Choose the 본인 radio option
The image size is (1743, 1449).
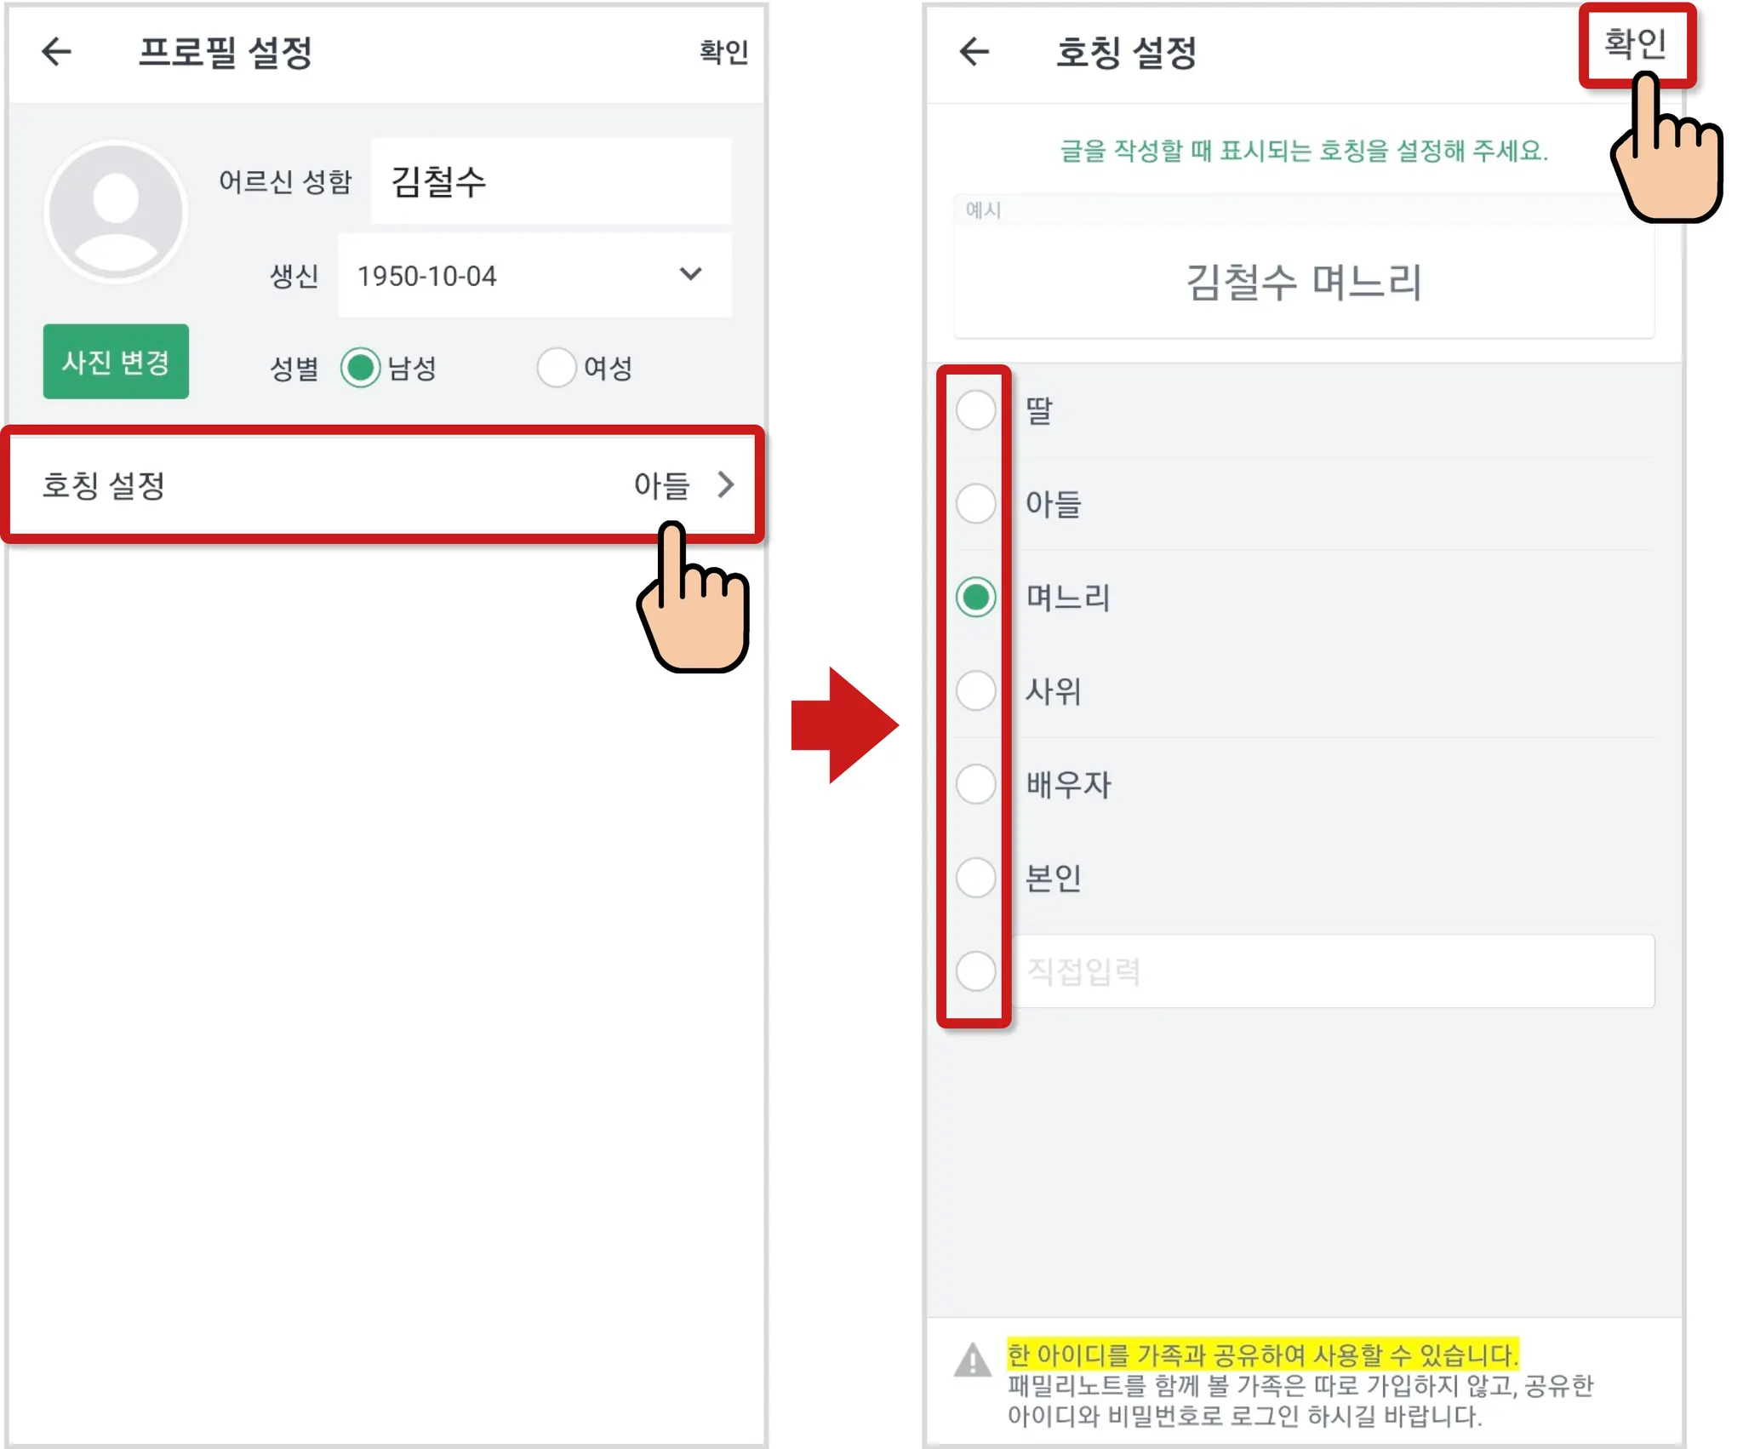(x=975, y=878)
